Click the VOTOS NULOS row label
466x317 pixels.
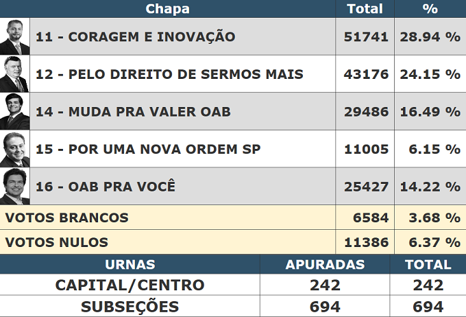57,242
